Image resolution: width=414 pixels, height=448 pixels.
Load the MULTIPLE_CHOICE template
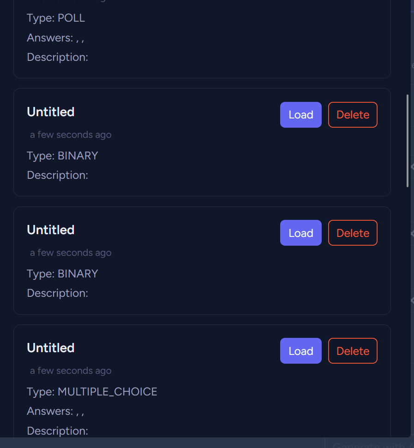pos(300,351)
